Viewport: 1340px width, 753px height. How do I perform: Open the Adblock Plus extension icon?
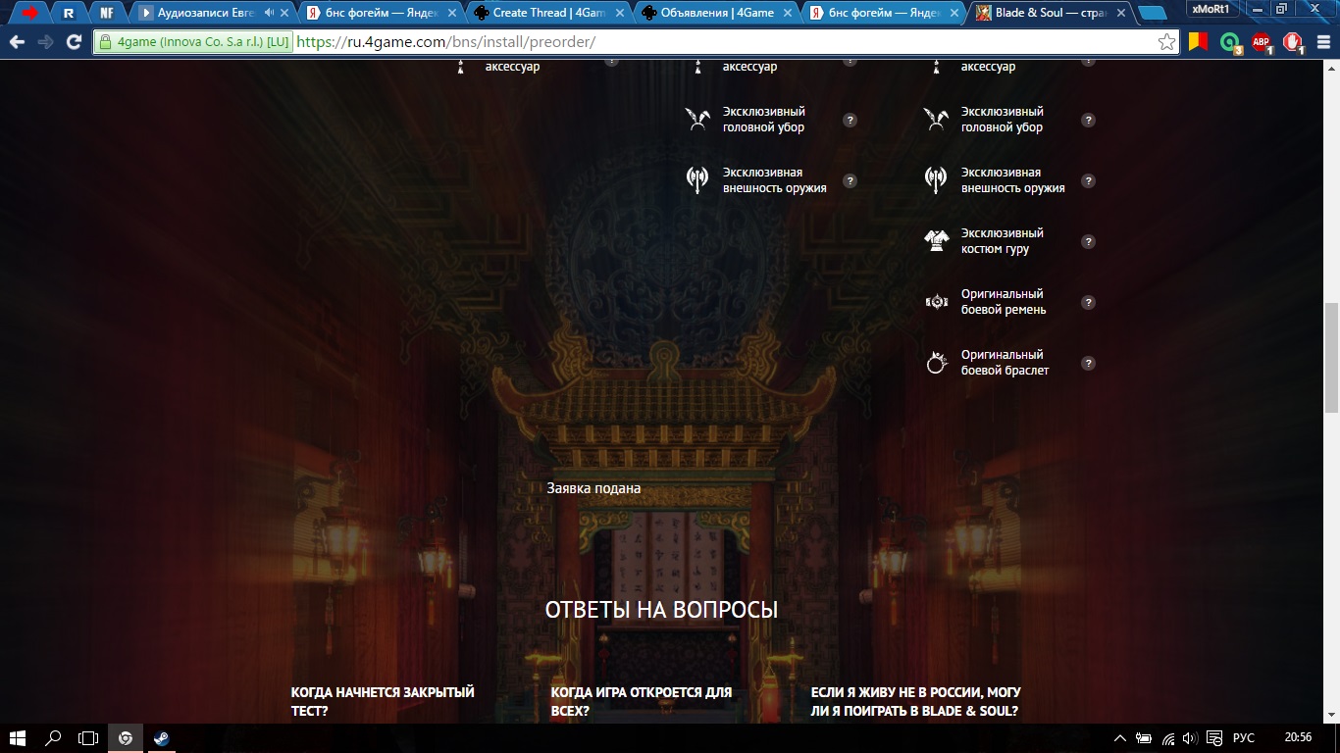[x=1261, y=42]
